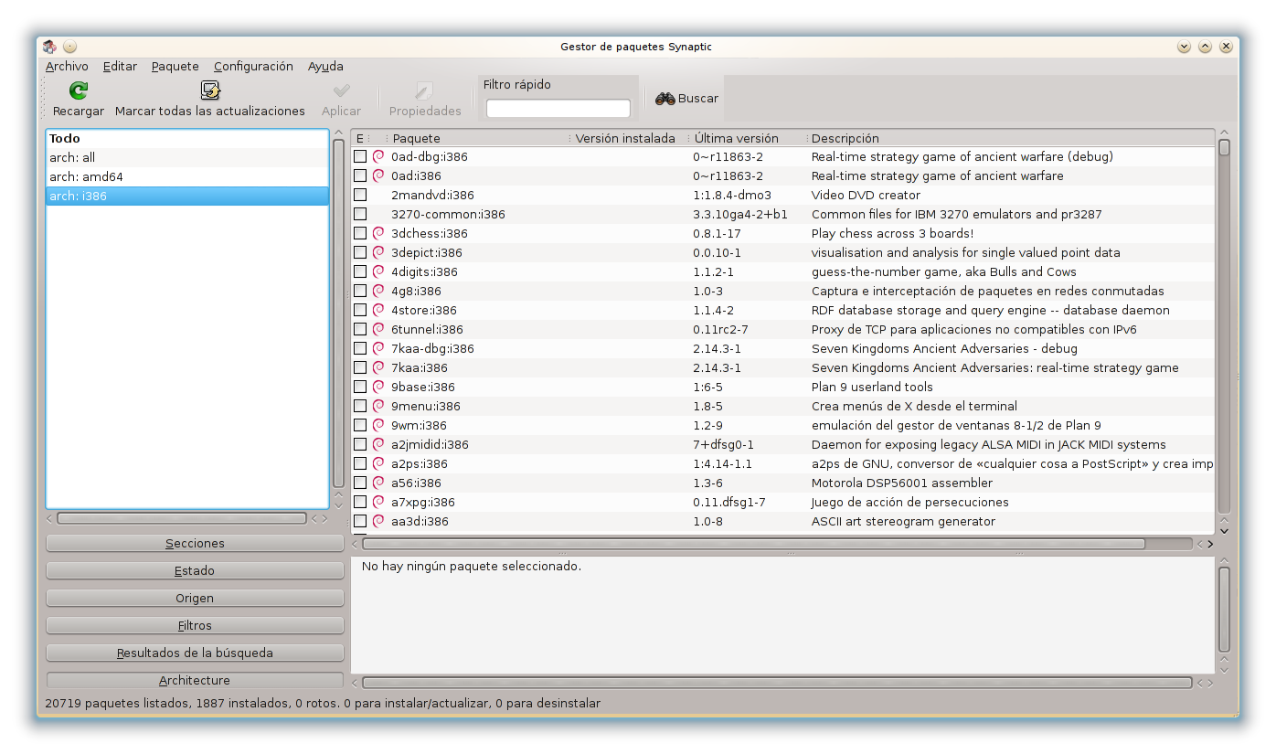
Task: Click Debian swirl icon beside 4store:i386
Action: coord(378,310)
